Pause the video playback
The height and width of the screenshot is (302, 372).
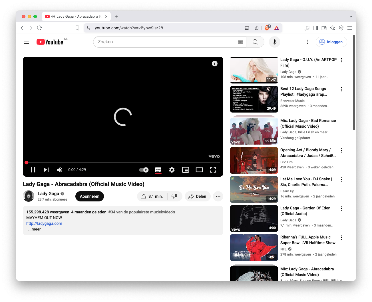(33, 170)
